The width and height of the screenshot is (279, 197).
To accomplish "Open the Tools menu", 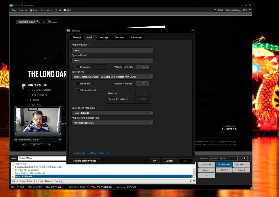I will click(x=58, y=10).
